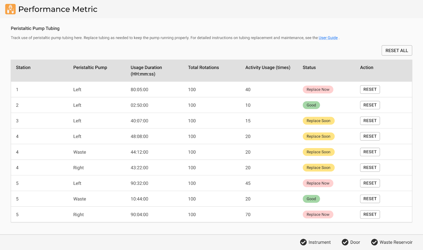The image size is (423, 250).
Task: Click the Status column header
Action: point(309,68)
